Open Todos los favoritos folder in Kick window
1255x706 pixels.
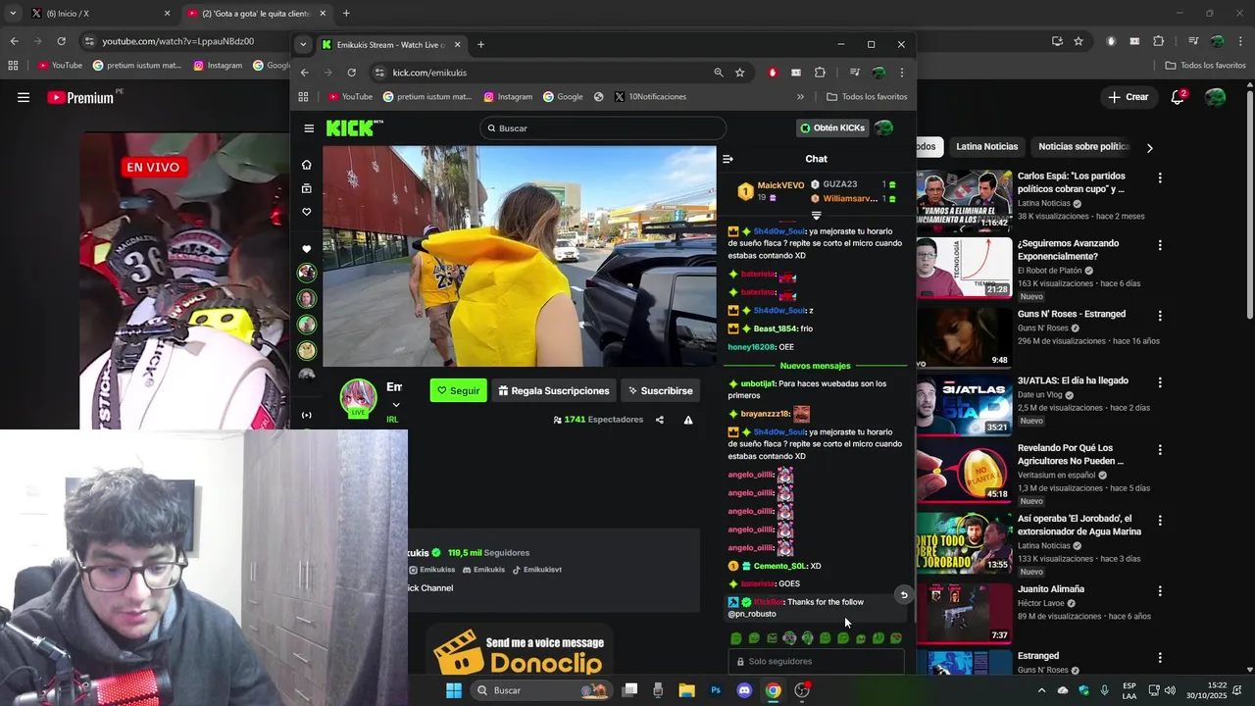(x=867, y=97)
